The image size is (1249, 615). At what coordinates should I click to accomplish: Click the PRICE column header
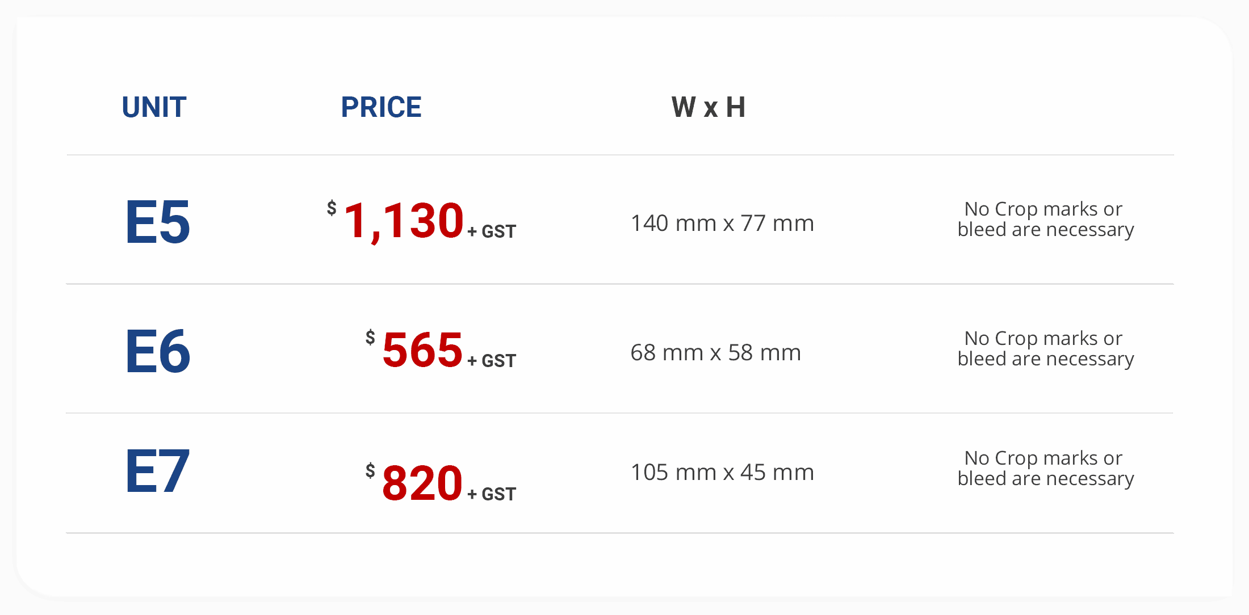click(381, 107)
